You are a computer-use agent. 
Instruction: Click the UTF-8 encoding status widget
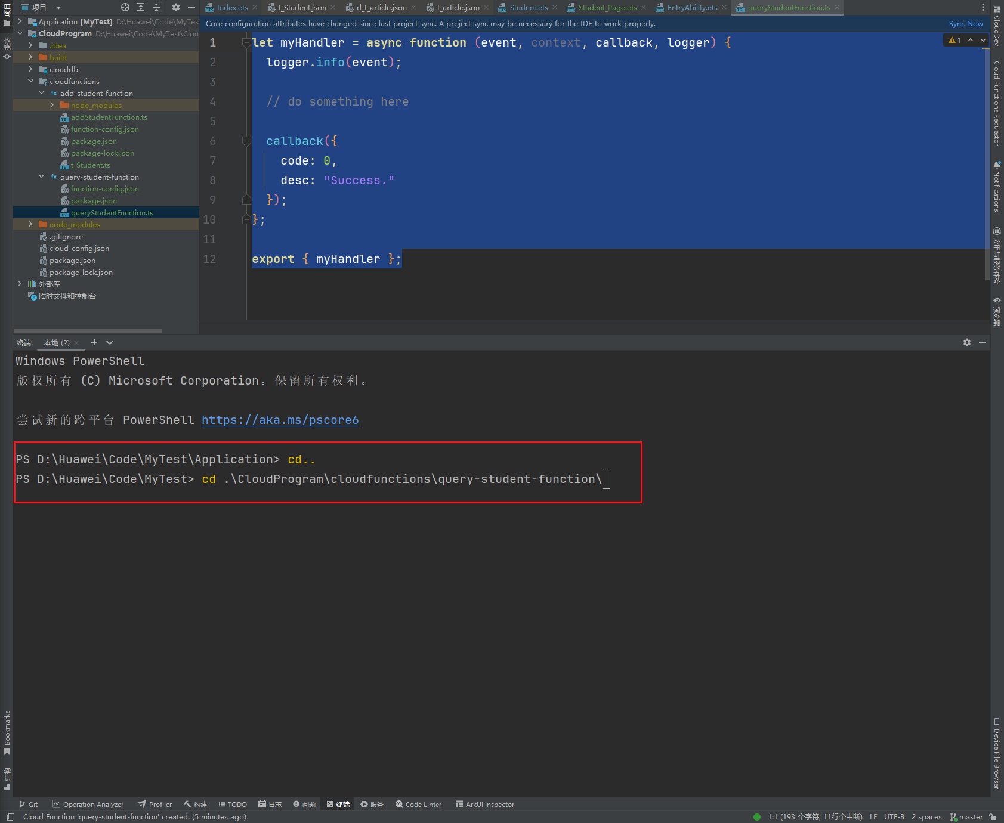[894, 816]
